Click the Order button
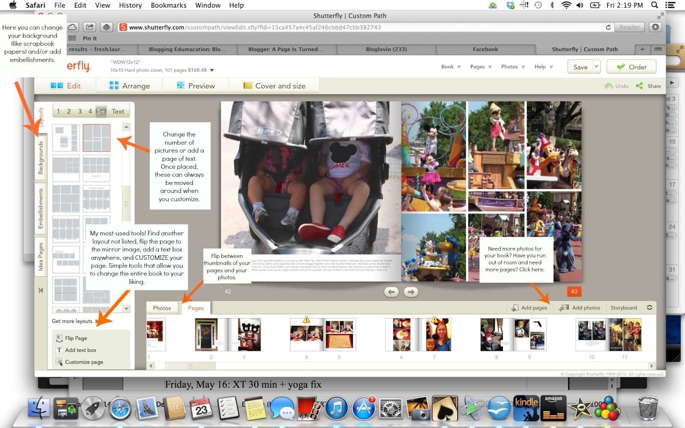The height and width of the screenshot is (428, 685). click(632, 67)
